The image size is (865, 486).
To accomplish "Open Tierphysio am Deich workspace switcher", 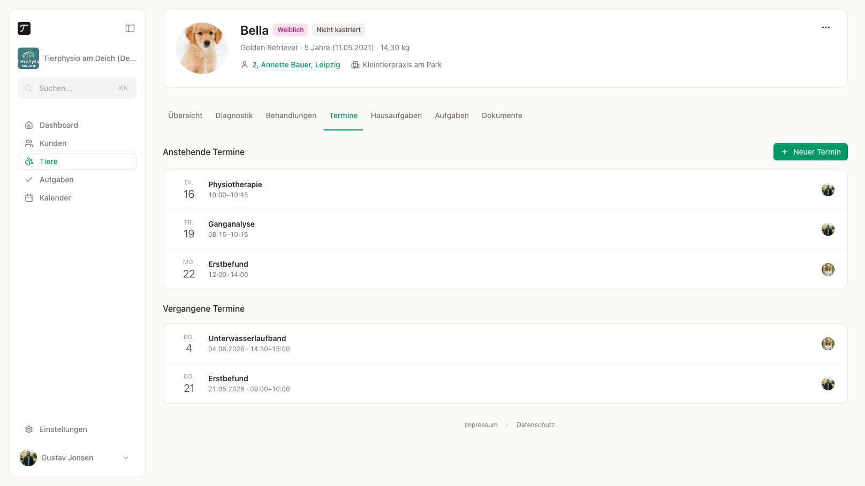I will [x=77, y=58].
